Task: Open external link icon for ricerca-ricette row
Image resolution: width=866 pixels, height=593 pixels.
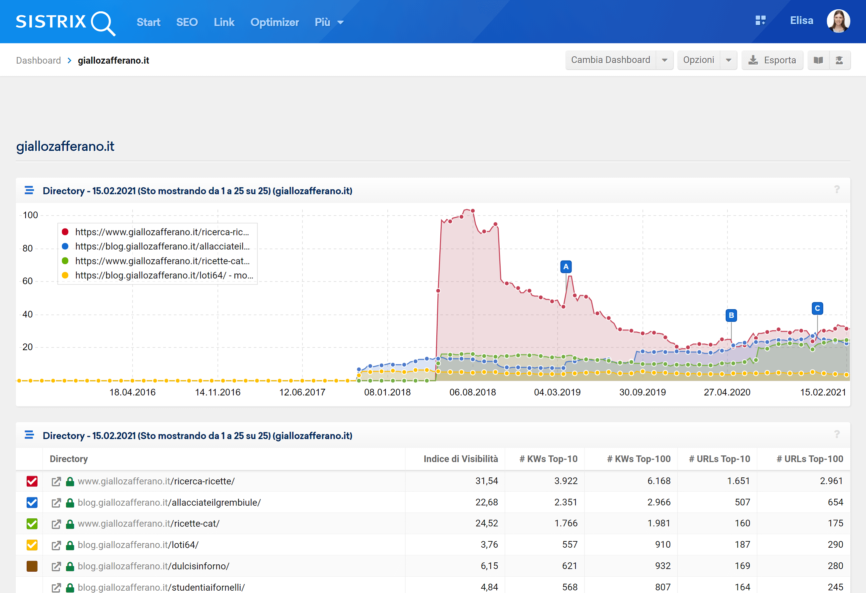Action: click(56, 481)
